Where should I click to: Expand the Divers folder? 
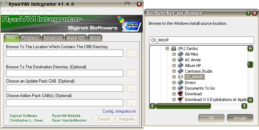(174, 83)
